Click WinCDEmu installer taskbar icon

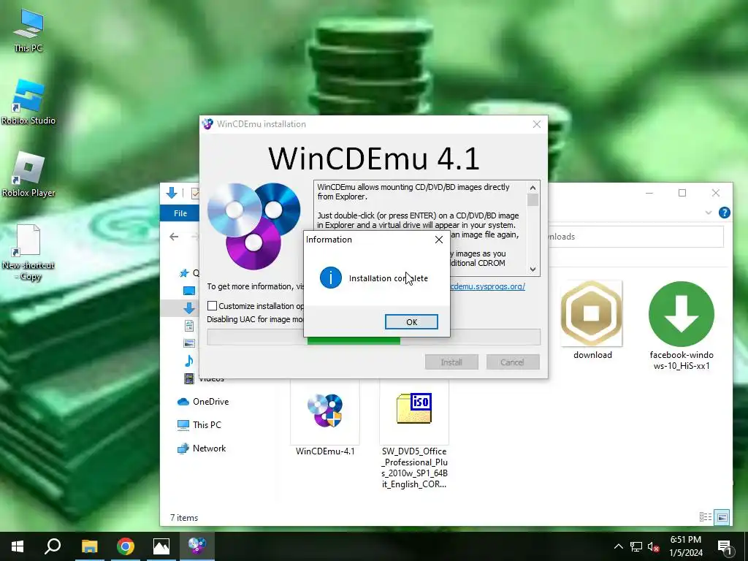(x=197, y=546)
